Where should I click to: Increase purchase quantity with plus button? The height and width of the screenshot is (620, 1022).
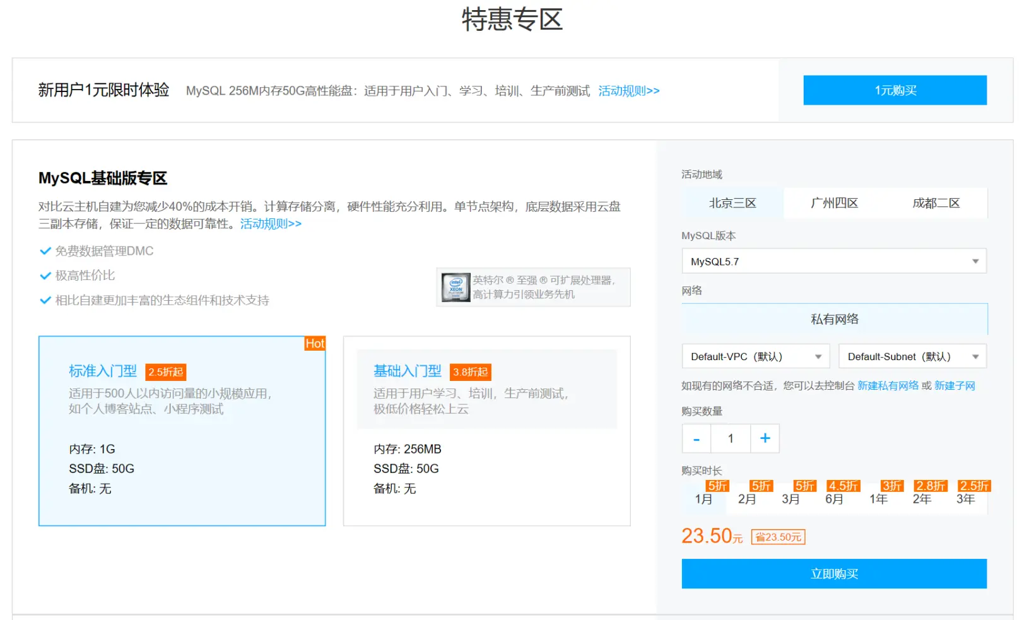(765, 438)
